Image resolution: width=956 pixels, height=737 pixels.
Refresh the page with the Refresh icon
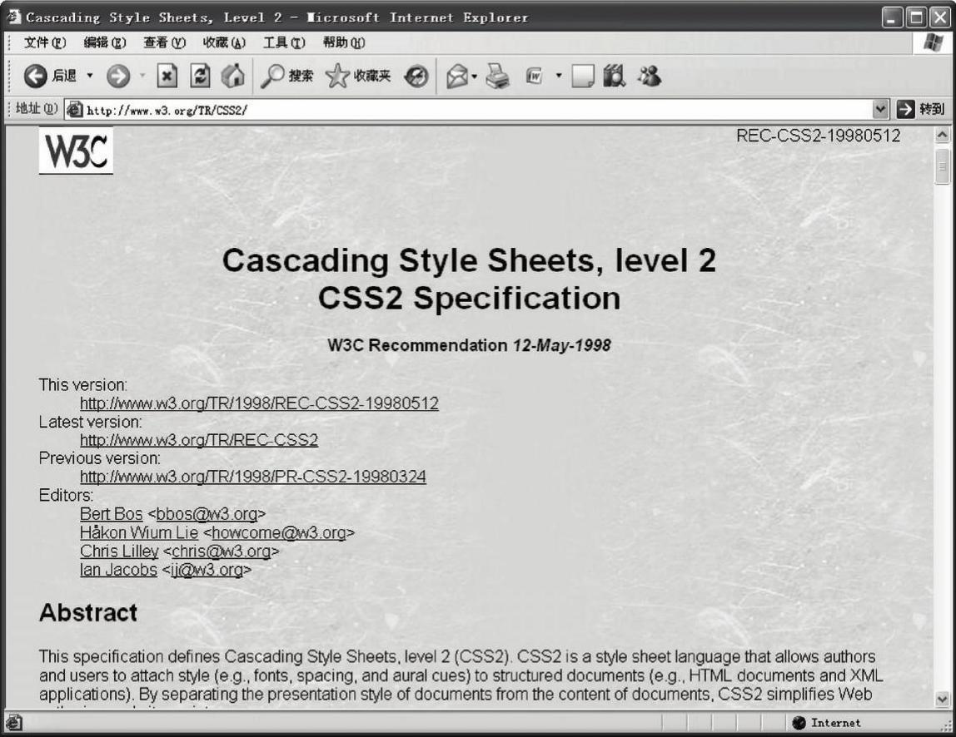coord(200,77)
